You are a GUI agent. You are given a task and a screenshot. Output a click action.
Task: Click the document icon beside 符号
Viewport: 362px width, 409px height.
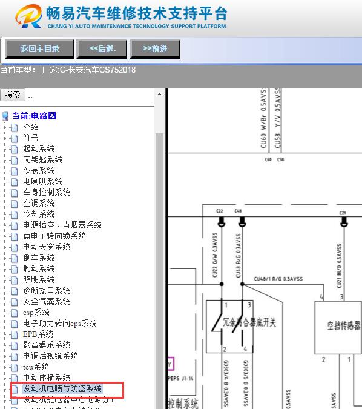(x=15, y=139)
